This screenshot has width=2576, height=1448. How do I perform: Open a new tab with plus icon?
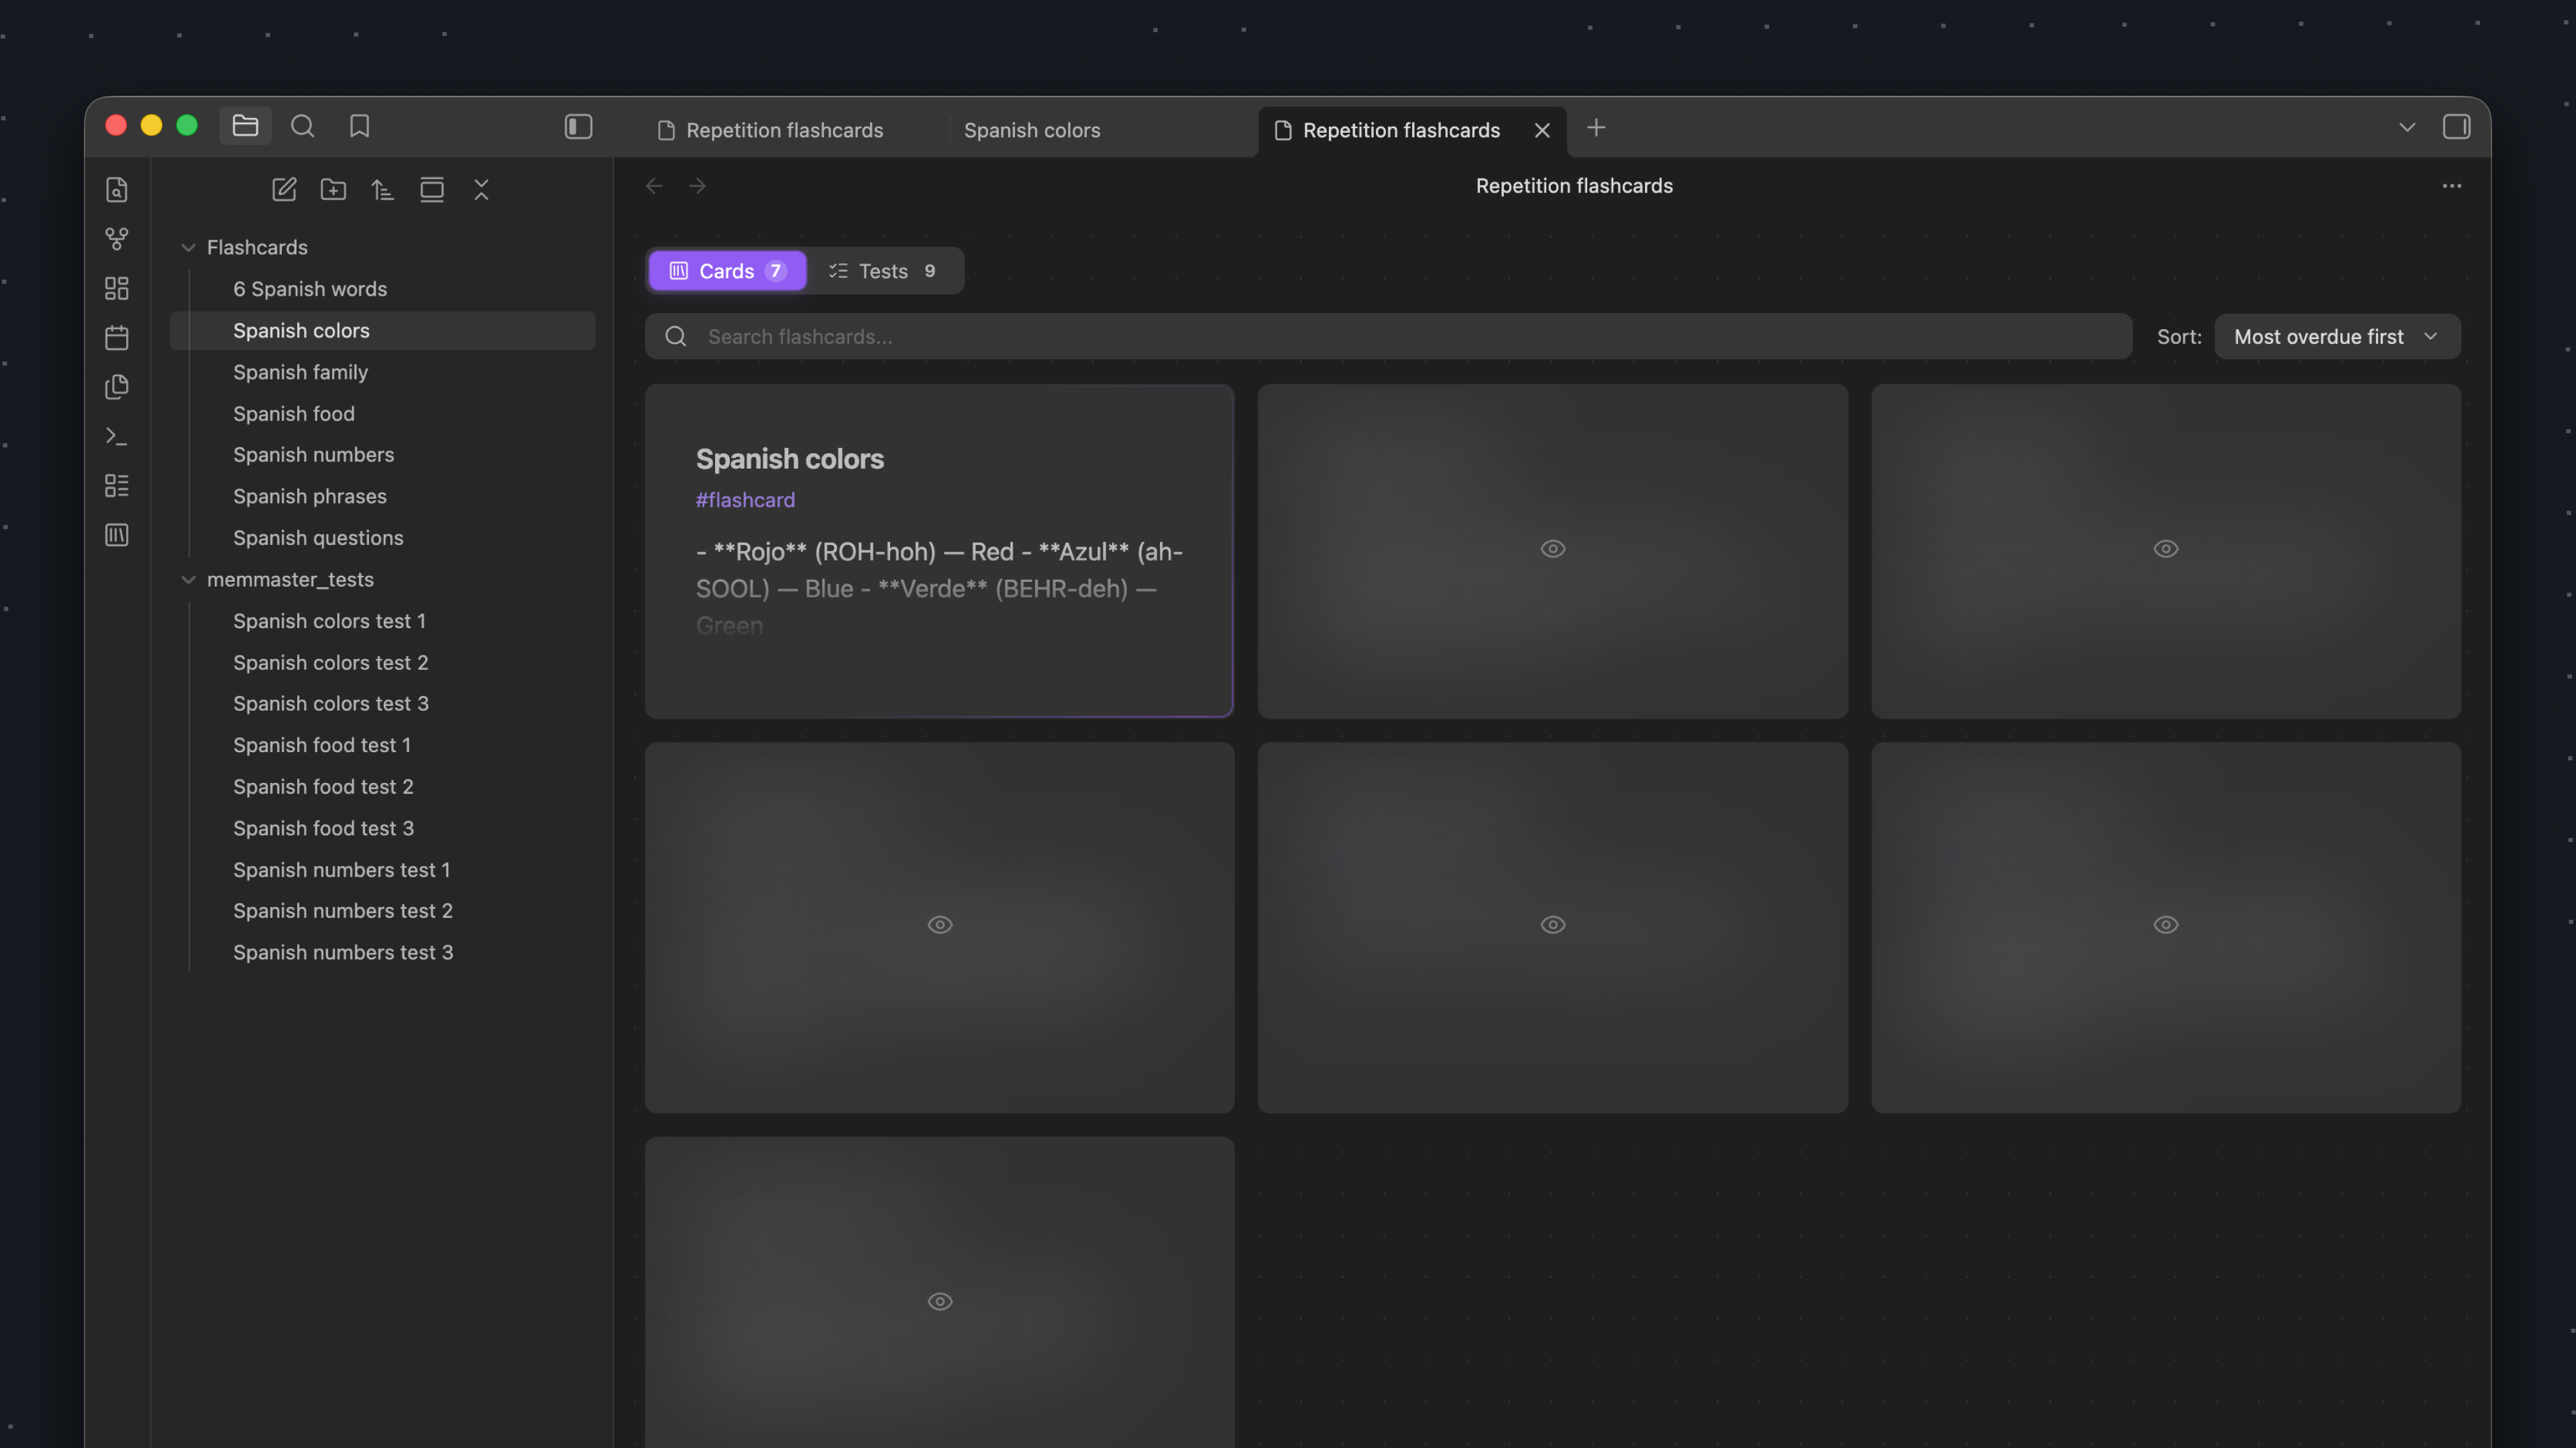pos(1596,128)
